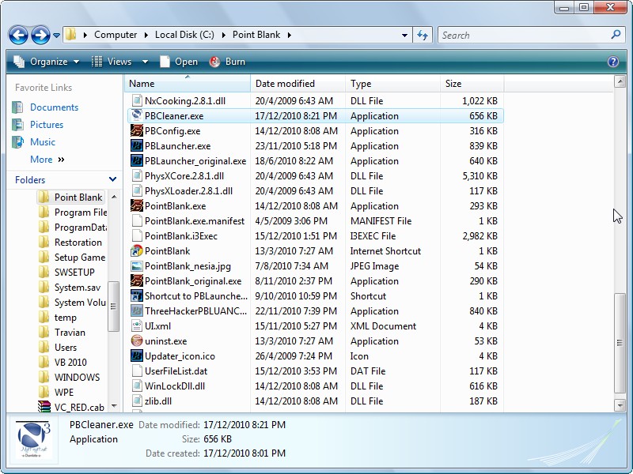Click the search magnifier icon
Screen dimensions: 633x474
coord(616,35)
